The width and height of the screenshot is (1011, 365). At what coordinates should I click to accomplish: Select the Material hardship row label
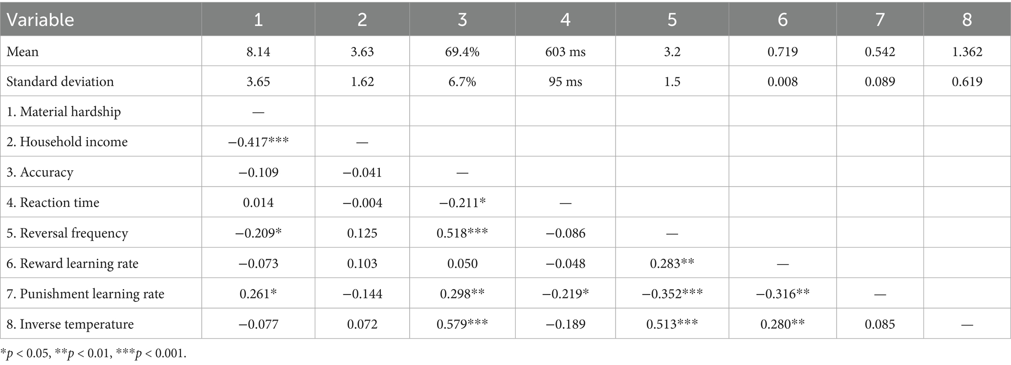tap(64, 112)
